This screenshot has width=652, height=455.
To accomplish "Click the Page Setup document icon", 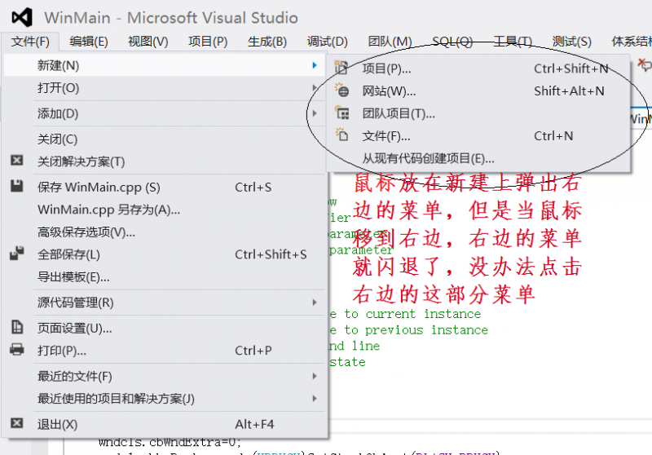I will 16,327.
